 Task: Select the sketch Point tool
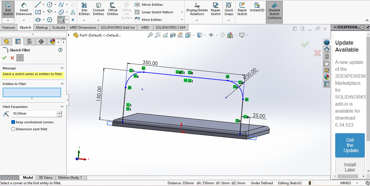(x=73, y=20)
